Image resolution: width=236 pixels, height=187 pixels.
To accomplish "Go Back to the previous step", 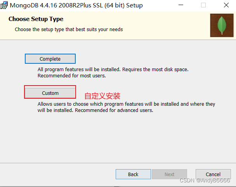I will tap(133, 174).
